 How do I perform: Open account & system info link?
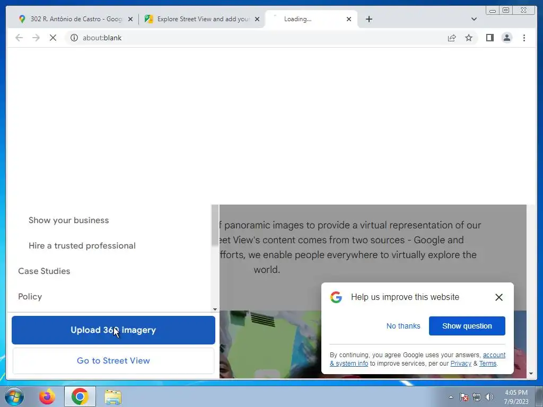click(x=494, y=355)
